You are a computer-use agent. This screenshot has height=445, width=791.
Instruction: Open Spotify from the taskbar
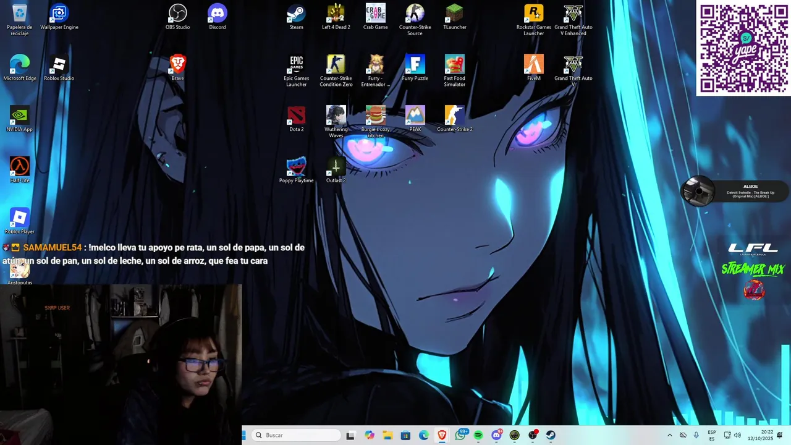478,435
